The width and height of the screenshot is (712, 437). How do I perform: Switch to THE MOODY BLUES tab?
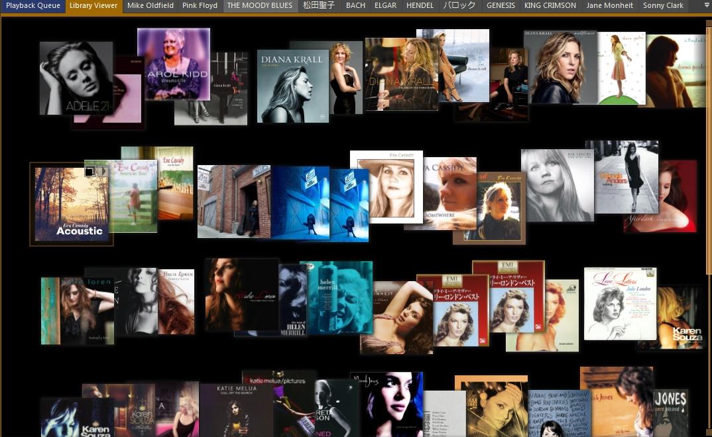coord(260,6)
